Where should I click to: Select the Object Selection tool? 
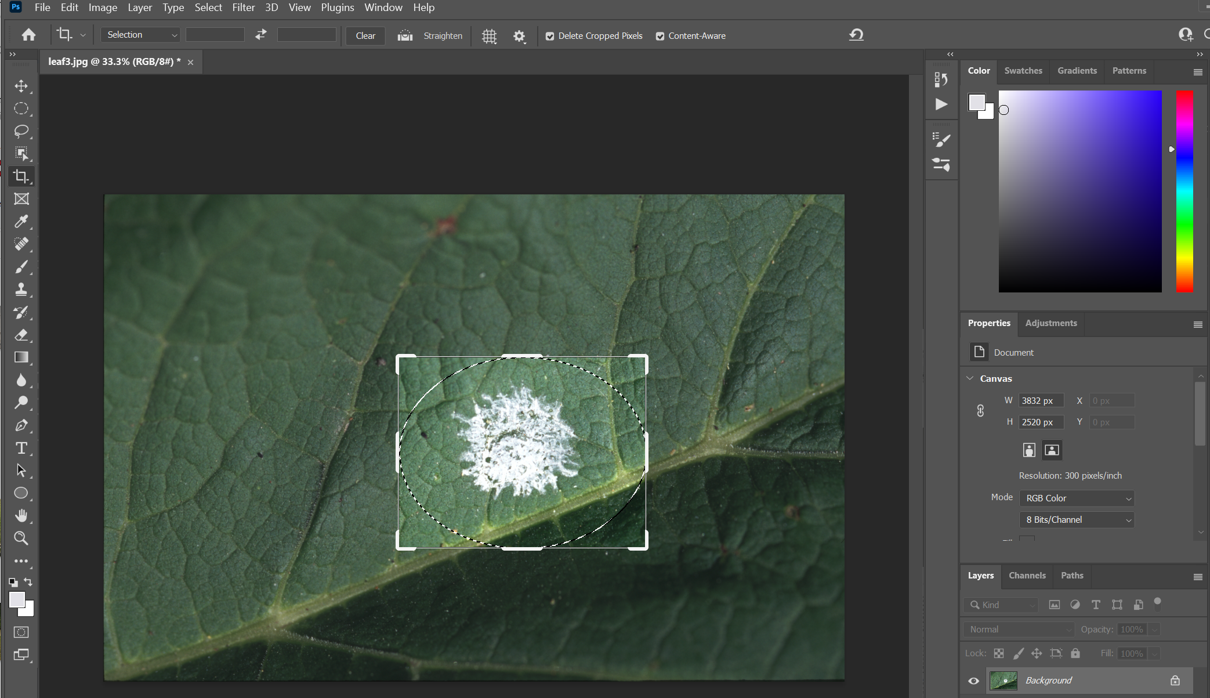(21, 154)
